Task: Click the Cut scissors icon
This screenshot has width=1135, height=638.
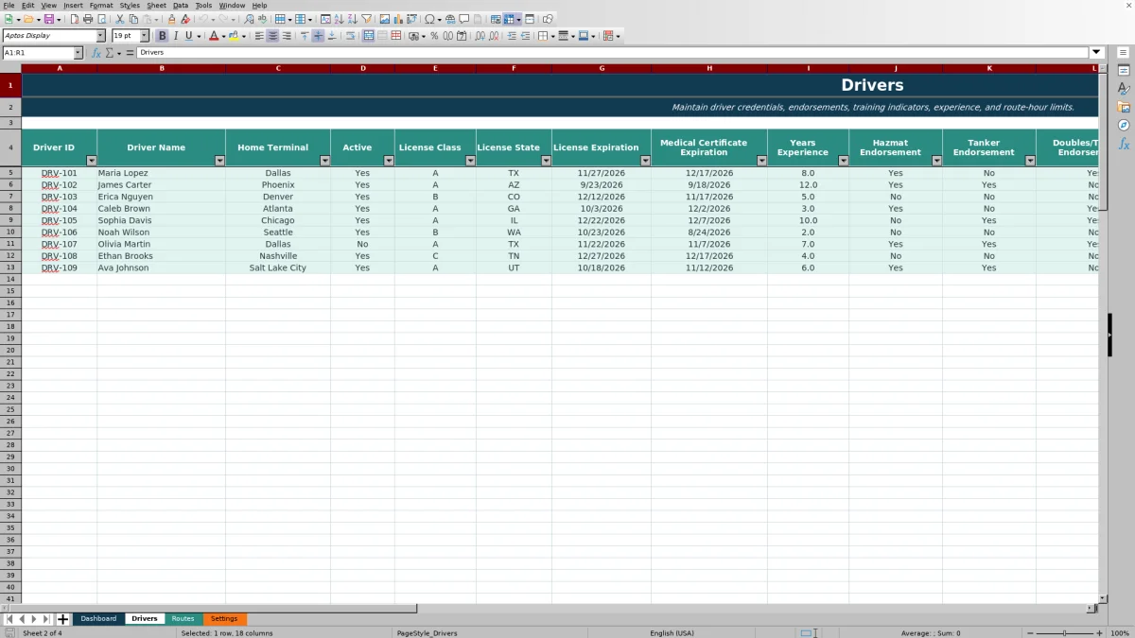Action: click(x=119, y=19)
